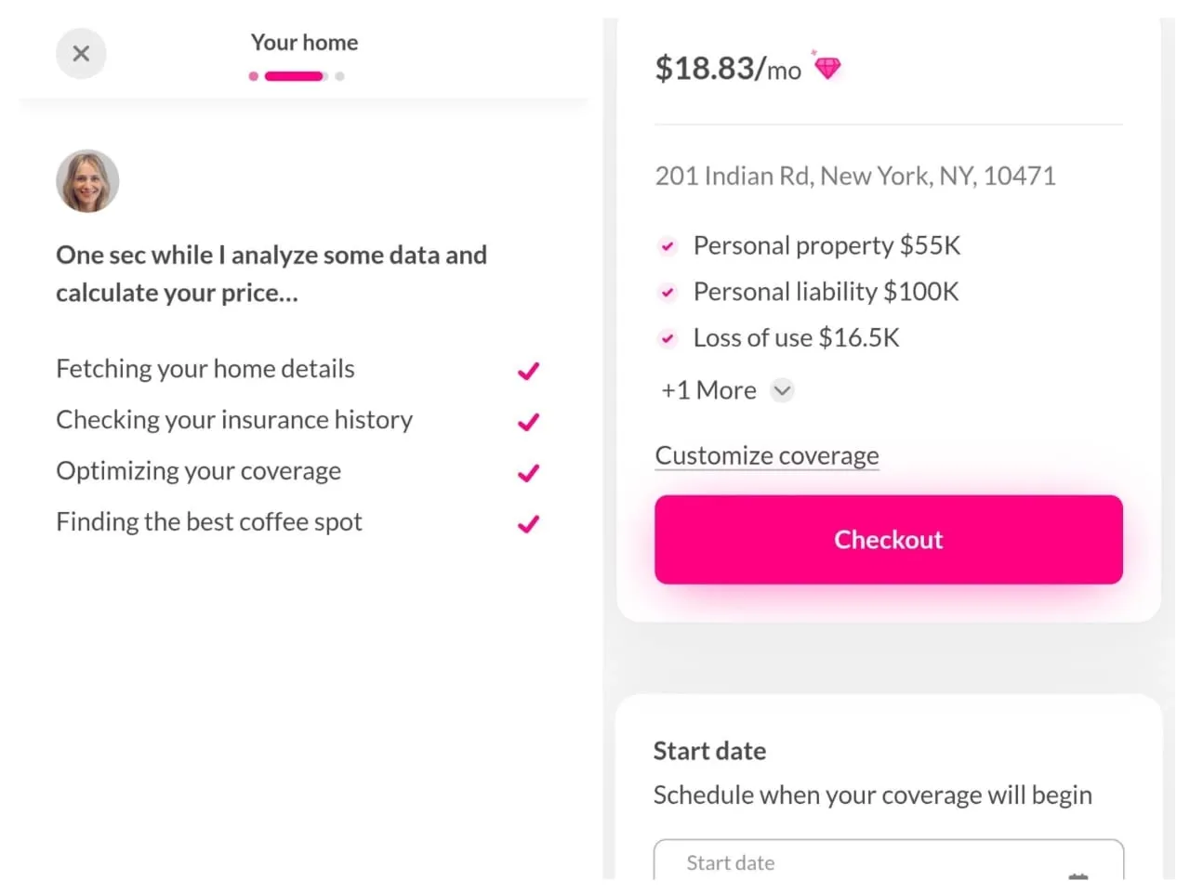1190x893 pixels.
Task: Click the pink diamond icon by price
Action: (x=826, y=67)
